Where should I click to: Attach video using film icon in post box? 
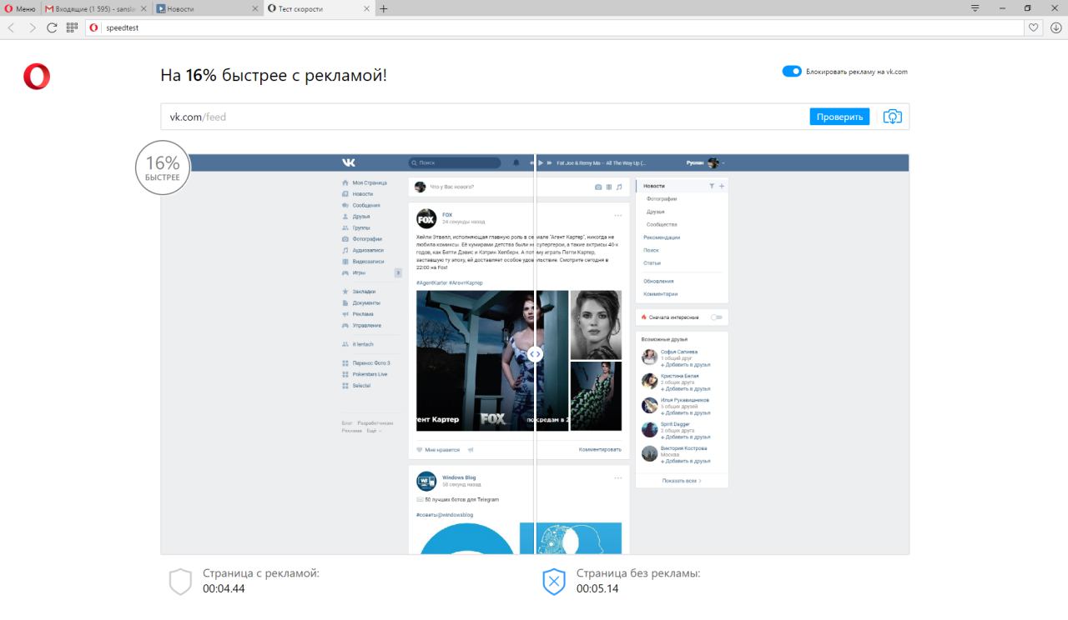click(609, 187)
